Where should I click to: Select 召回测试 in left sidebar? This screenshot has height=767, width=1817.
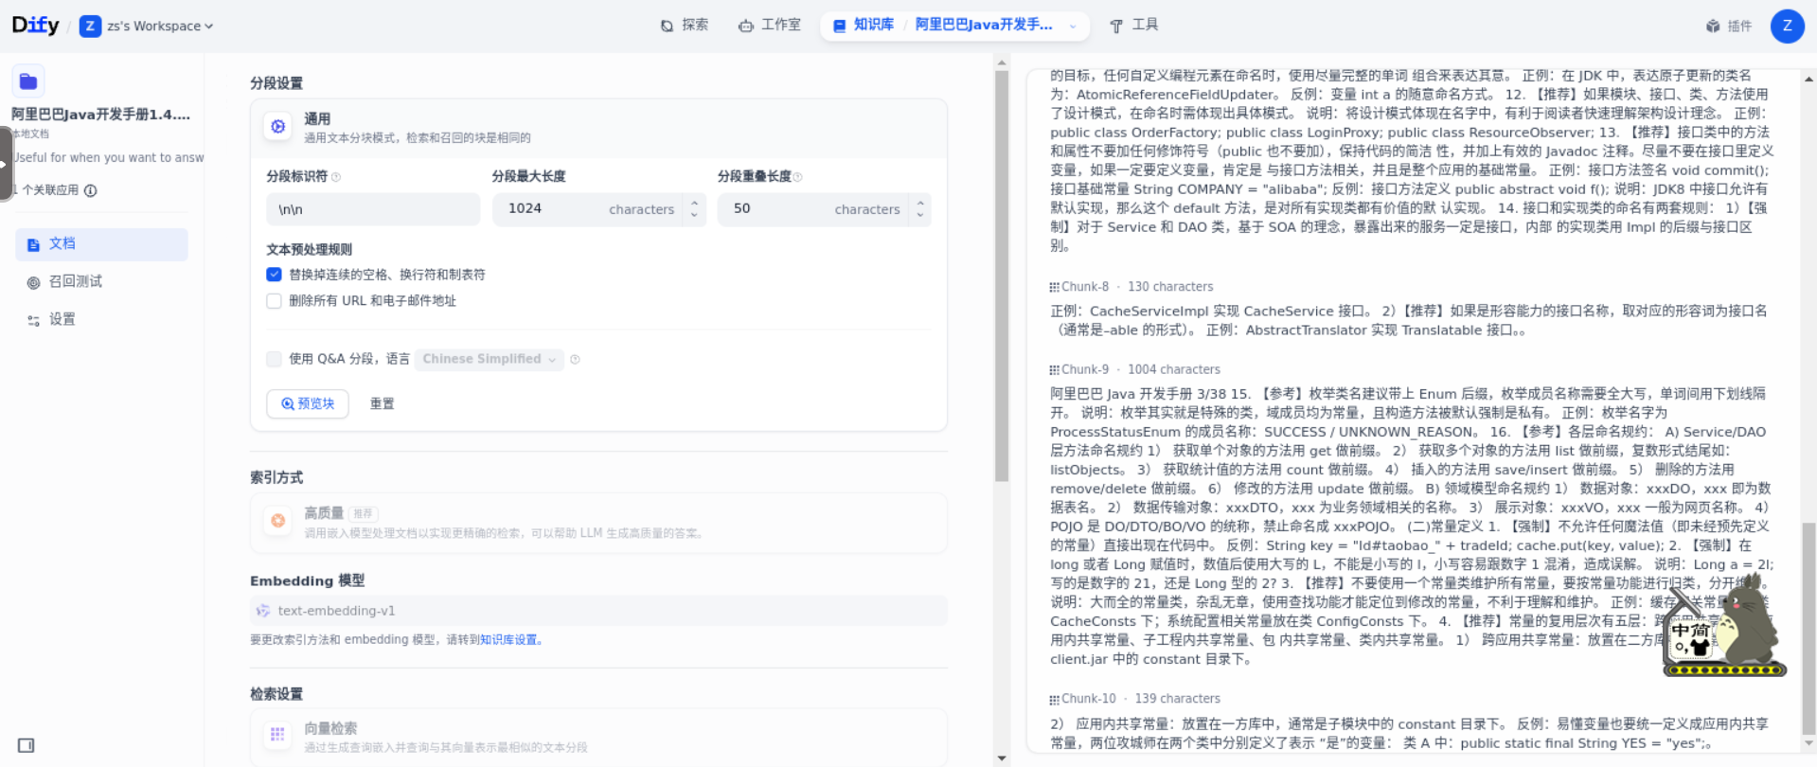[x=101, y=282]
